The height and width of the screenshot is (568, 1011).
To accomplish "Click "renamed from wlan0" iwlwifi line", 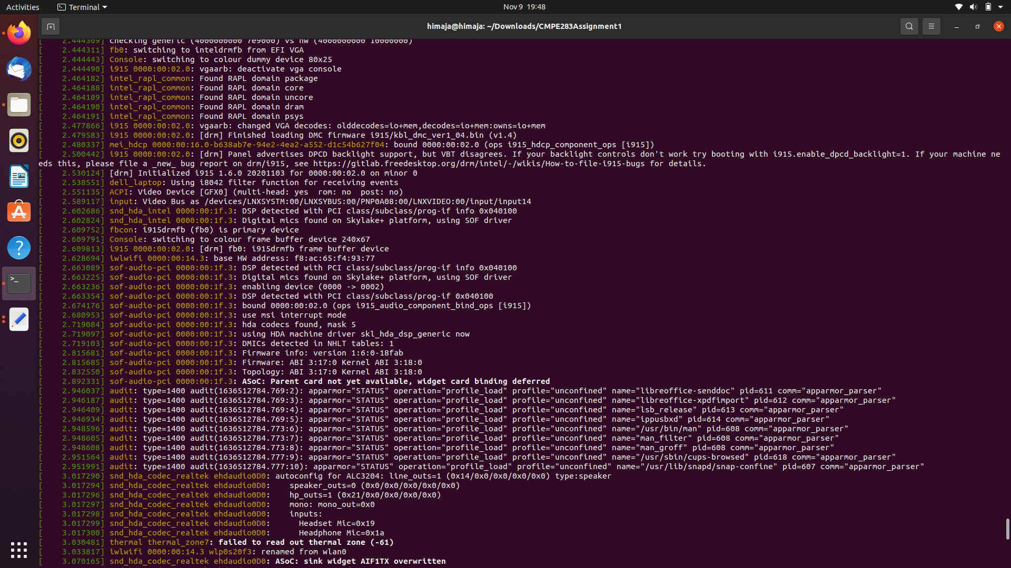I will (193, 552).
